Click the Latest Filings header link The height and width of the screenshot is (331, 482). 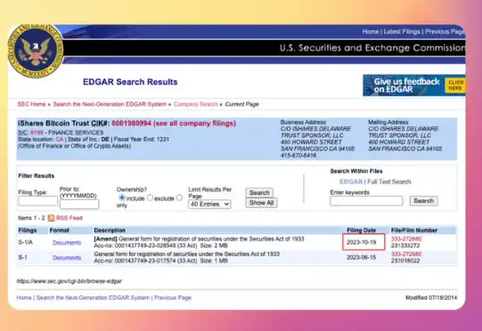click(x=402, y=32)
